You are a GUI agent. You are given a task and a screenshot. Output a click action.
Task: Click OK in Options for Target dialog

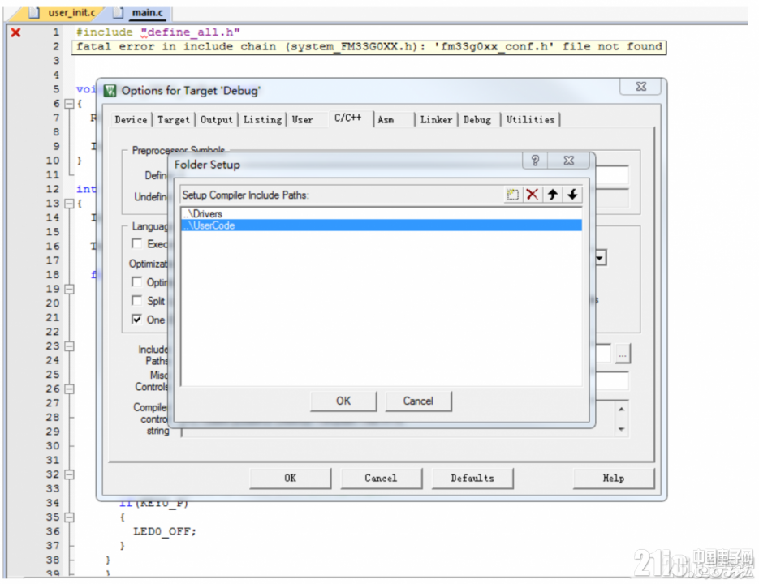[290, 478]
